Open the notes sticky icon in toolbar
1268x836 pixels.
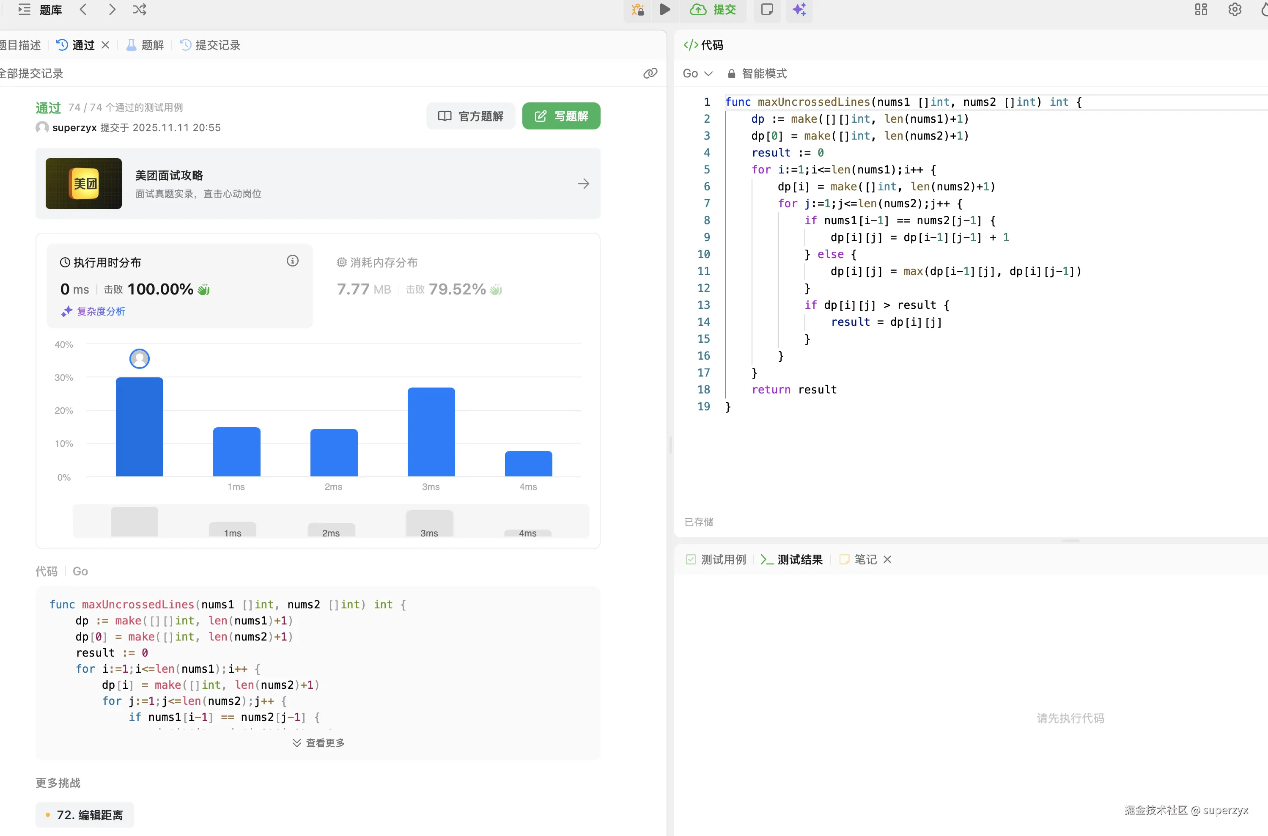tap(766, 10)
